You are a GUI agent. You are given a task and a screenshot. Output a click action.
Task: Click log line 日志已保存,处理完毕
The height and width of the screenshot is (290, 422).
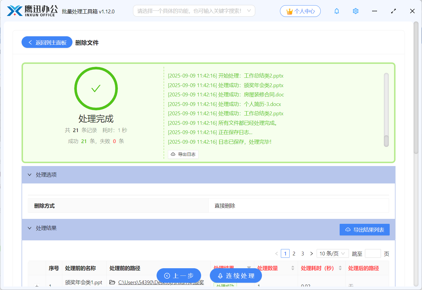pyautogui.click(x=220, y=142)
